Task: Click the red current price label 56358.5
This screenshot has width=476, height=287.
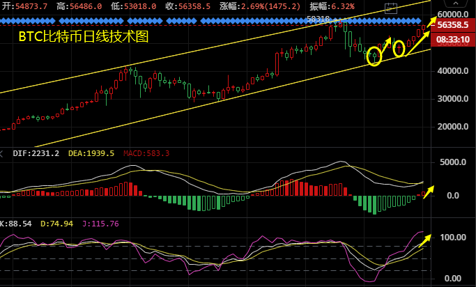Action: coord(453,25)
